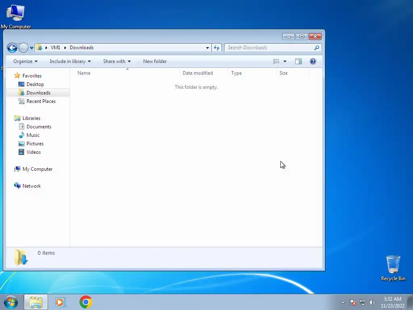Screen dimensions: 413x310
Task: Create a New folder
Action: point(155,61)
